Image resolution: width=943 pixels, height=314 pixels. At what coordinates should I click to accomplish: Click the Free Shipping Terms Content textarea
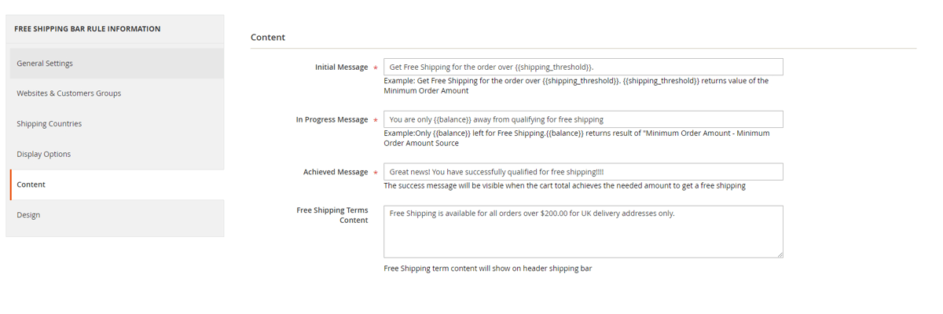coord(583,232)
